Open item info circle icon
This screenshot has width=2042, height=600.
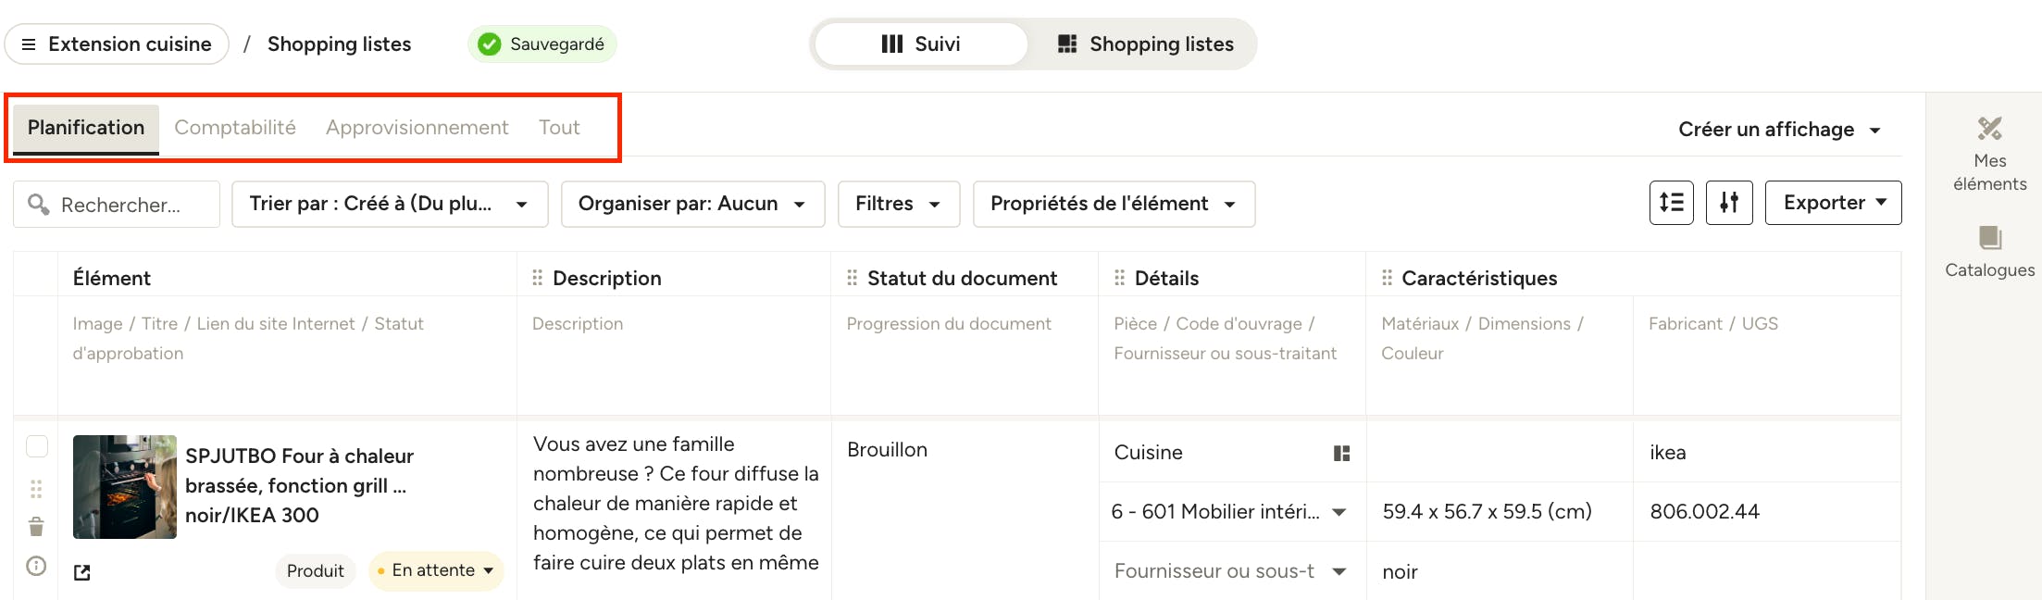tap(36, 566)
